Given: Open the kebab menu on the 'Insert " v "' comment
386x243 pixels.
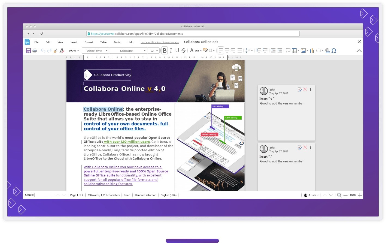Looking at the screenshot, I should click(310, 89).
